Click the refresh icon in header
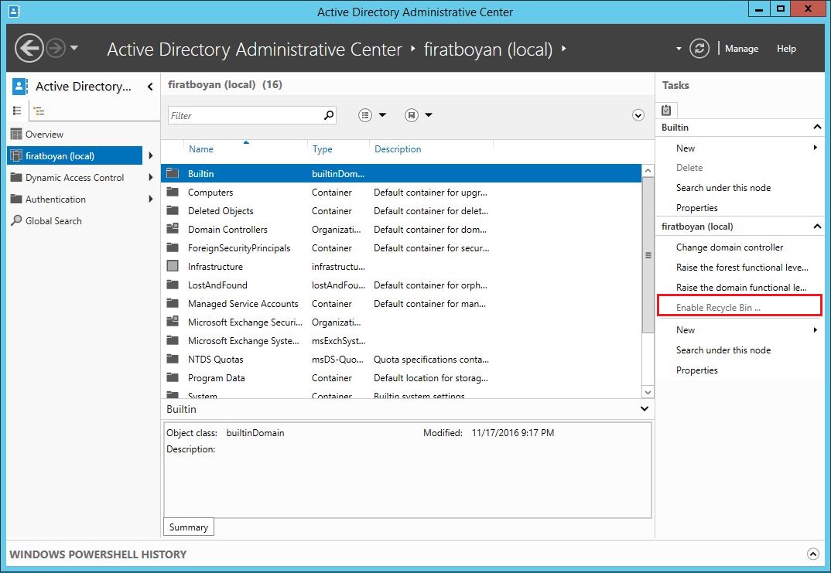The height and width of the screenshot is (573, 831). (699, 48)
